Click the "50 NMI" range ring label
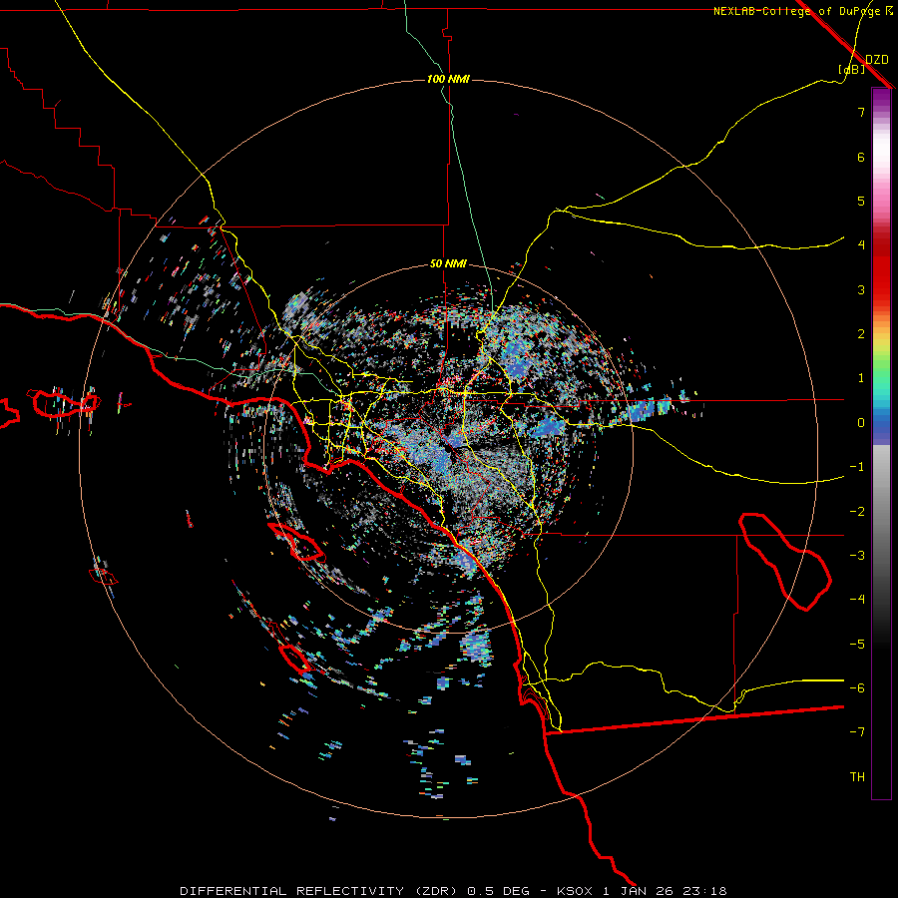Viewport: 898px width, 898px height. (448, 264)
